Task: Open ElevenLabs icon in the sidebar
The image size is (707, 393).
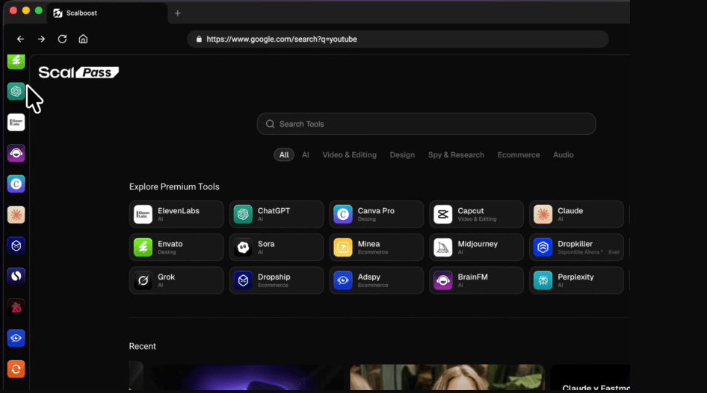Action: coord(16,122)
